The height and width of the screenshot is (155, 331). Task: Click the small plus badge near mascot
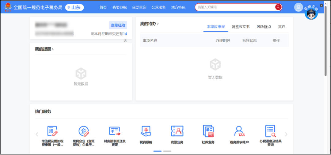(x=321, y=6)
